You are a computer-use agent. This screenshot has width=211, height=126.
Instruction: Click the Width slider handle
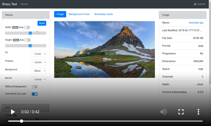[x=30, y=33]
